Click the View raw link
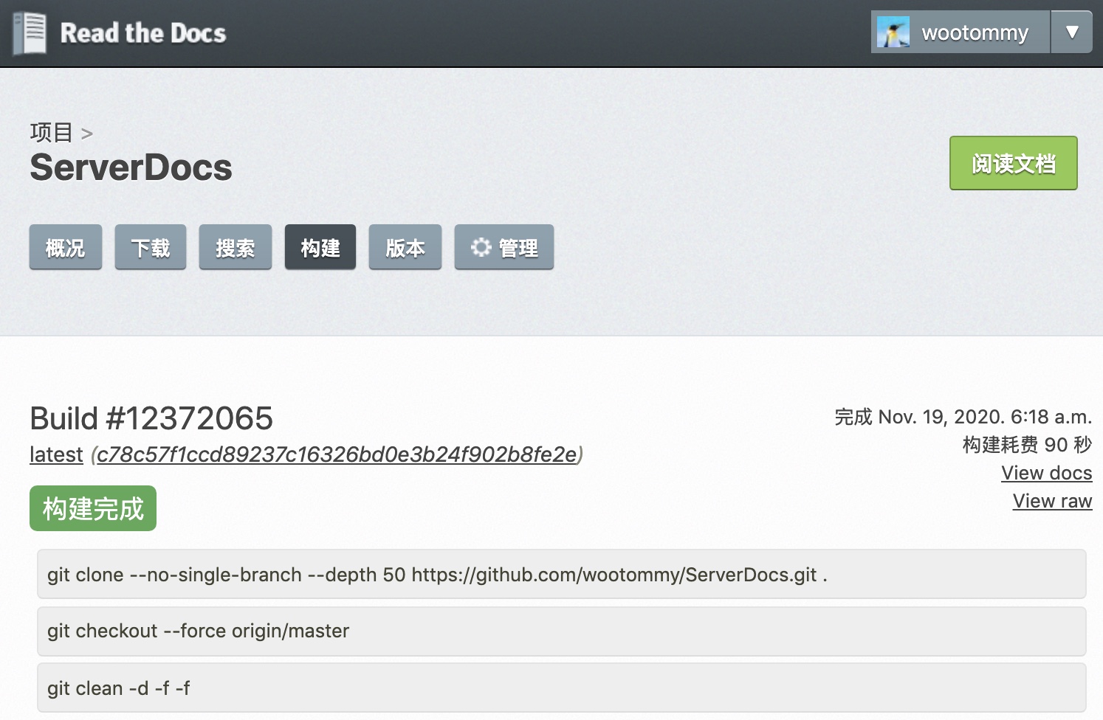1103x720 pixels. coord(1052,501)
